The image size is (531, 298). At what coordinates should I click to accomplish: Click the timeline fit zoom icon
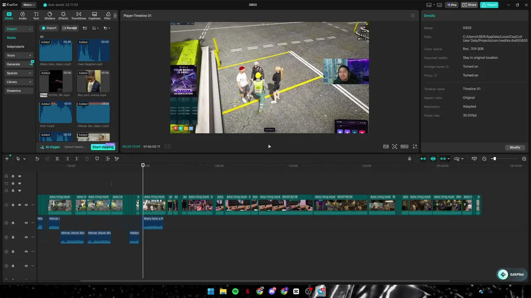tap(474, 159)
